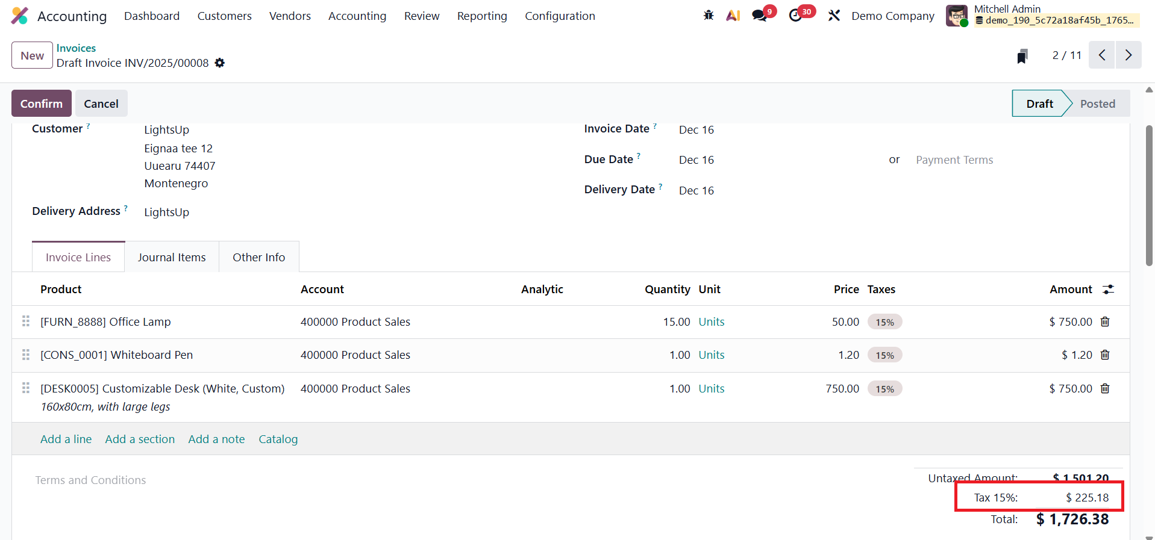Go to previous invoice record
Screen dimensions: 1155x540
point(1101,55)
